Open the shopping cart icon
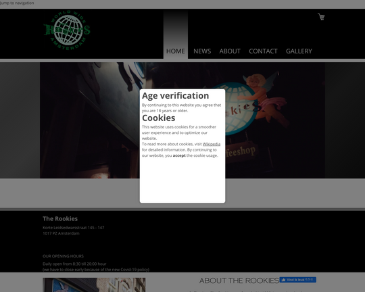This screenshot has height=292, width=365. tap(321, 17)
